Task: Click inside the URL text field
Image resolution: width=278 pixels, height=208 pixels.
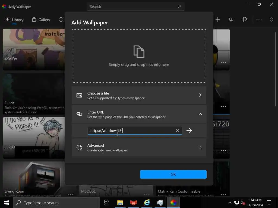Action: pyautogui.click(x=135, y=131)
